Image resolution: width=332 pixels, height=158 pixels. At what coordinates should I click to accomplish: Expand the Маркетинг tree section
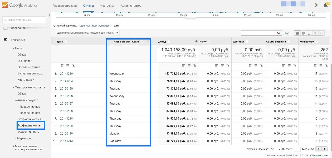[x=16, y=138]
